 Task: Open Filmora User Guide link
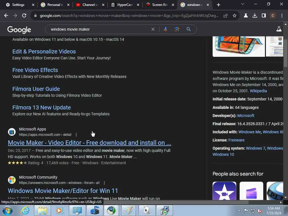(x=36, y=89)
